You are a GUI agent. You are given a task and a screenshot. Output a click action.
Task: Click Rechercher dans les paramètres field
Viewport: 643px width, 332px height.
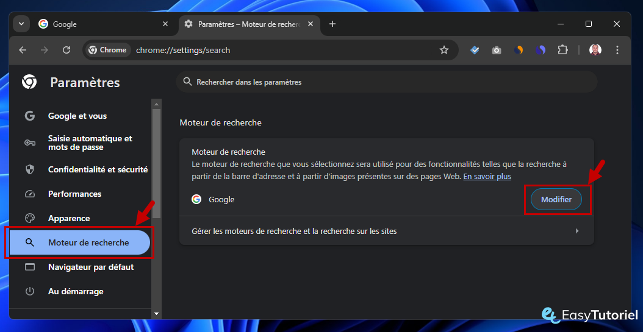pos(386,82)
